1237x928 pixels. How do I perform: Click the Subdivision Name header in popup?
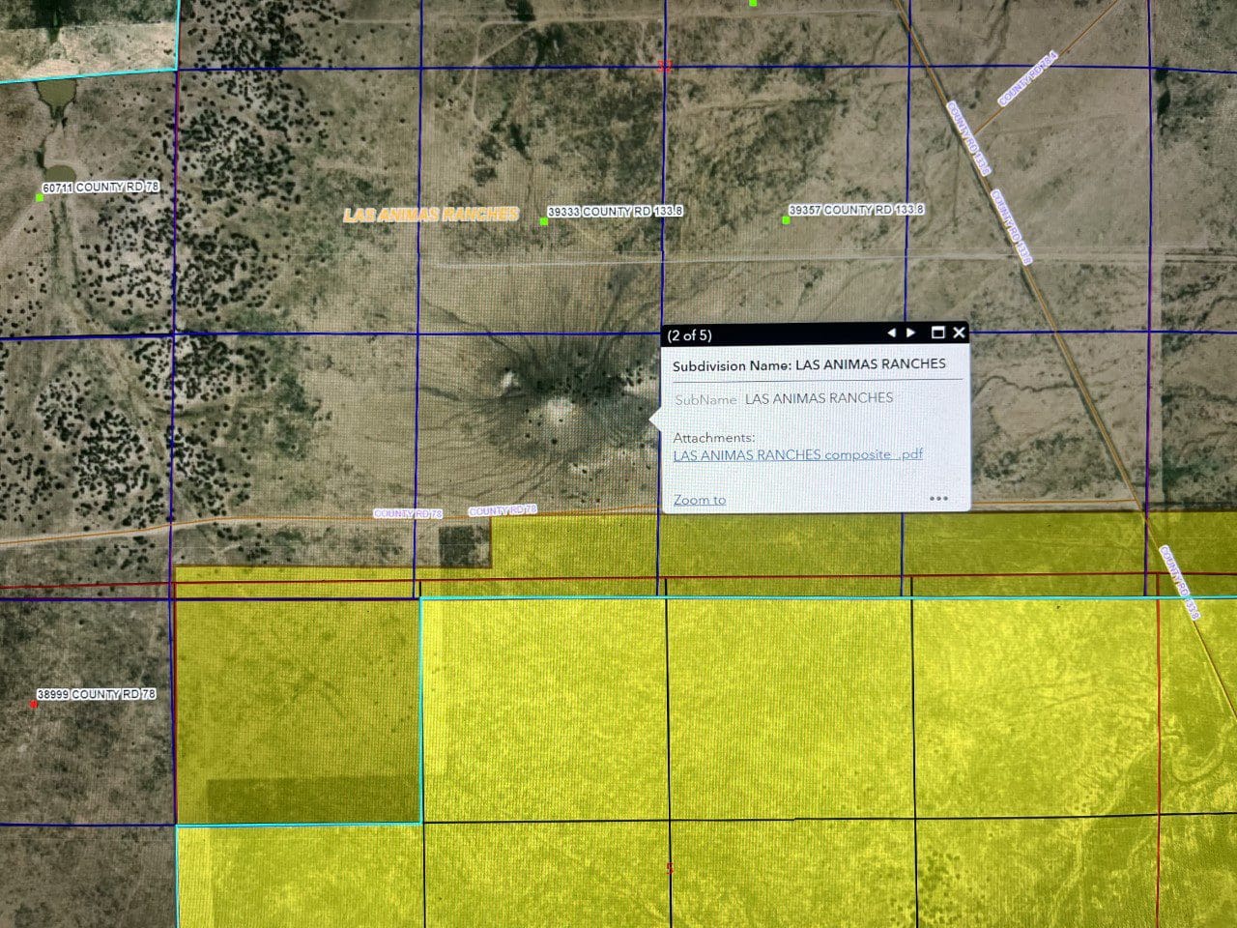click(810, 363)
